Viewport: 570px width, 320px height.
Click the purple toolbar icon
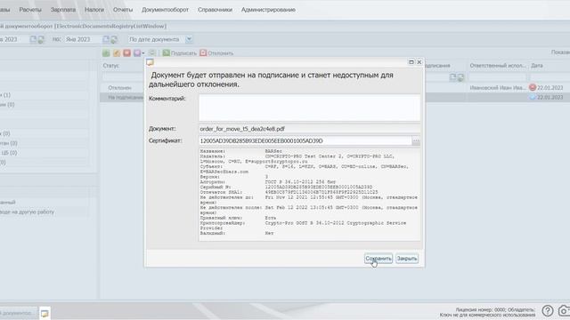pos(137,53)
